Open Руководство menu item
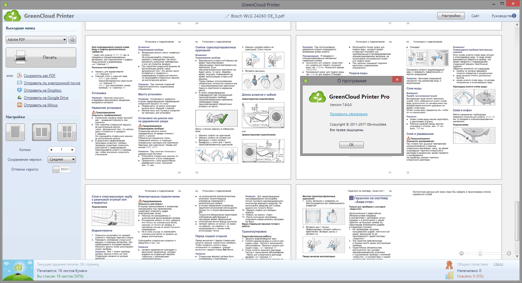 [502, 16]
